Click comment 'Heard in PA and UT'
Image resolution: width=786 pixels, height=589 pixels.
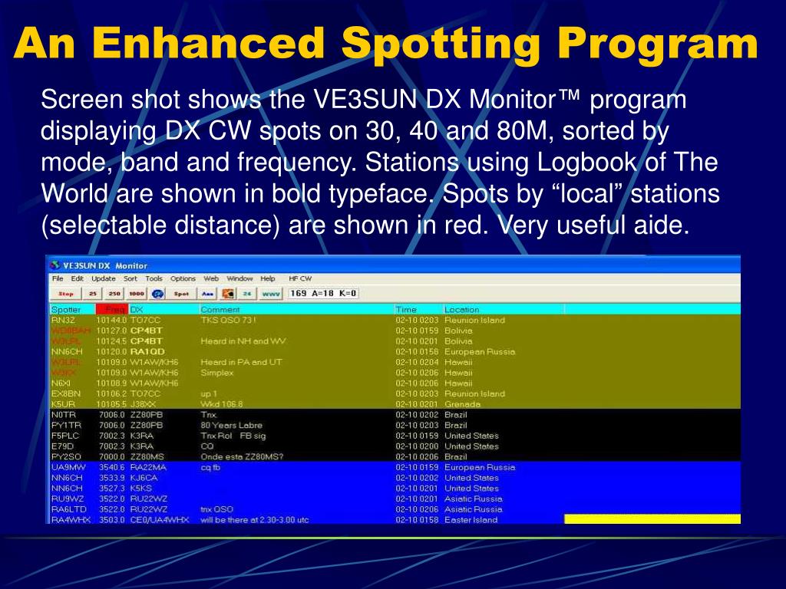click(241, 362)
